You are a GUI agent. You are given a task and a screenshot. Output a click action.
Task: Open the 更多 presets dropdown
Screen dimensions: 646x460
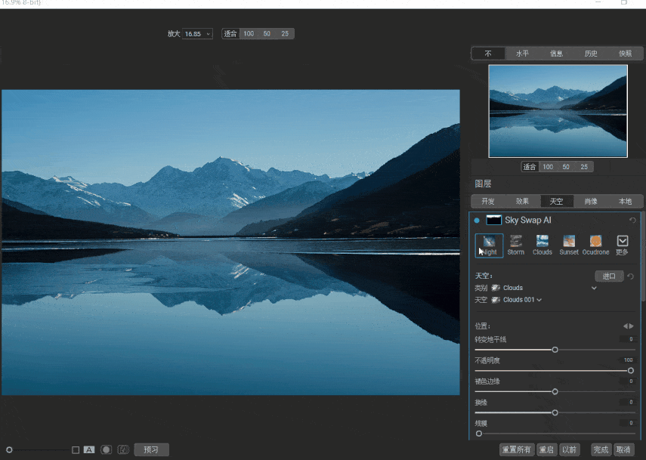point(623,245)
